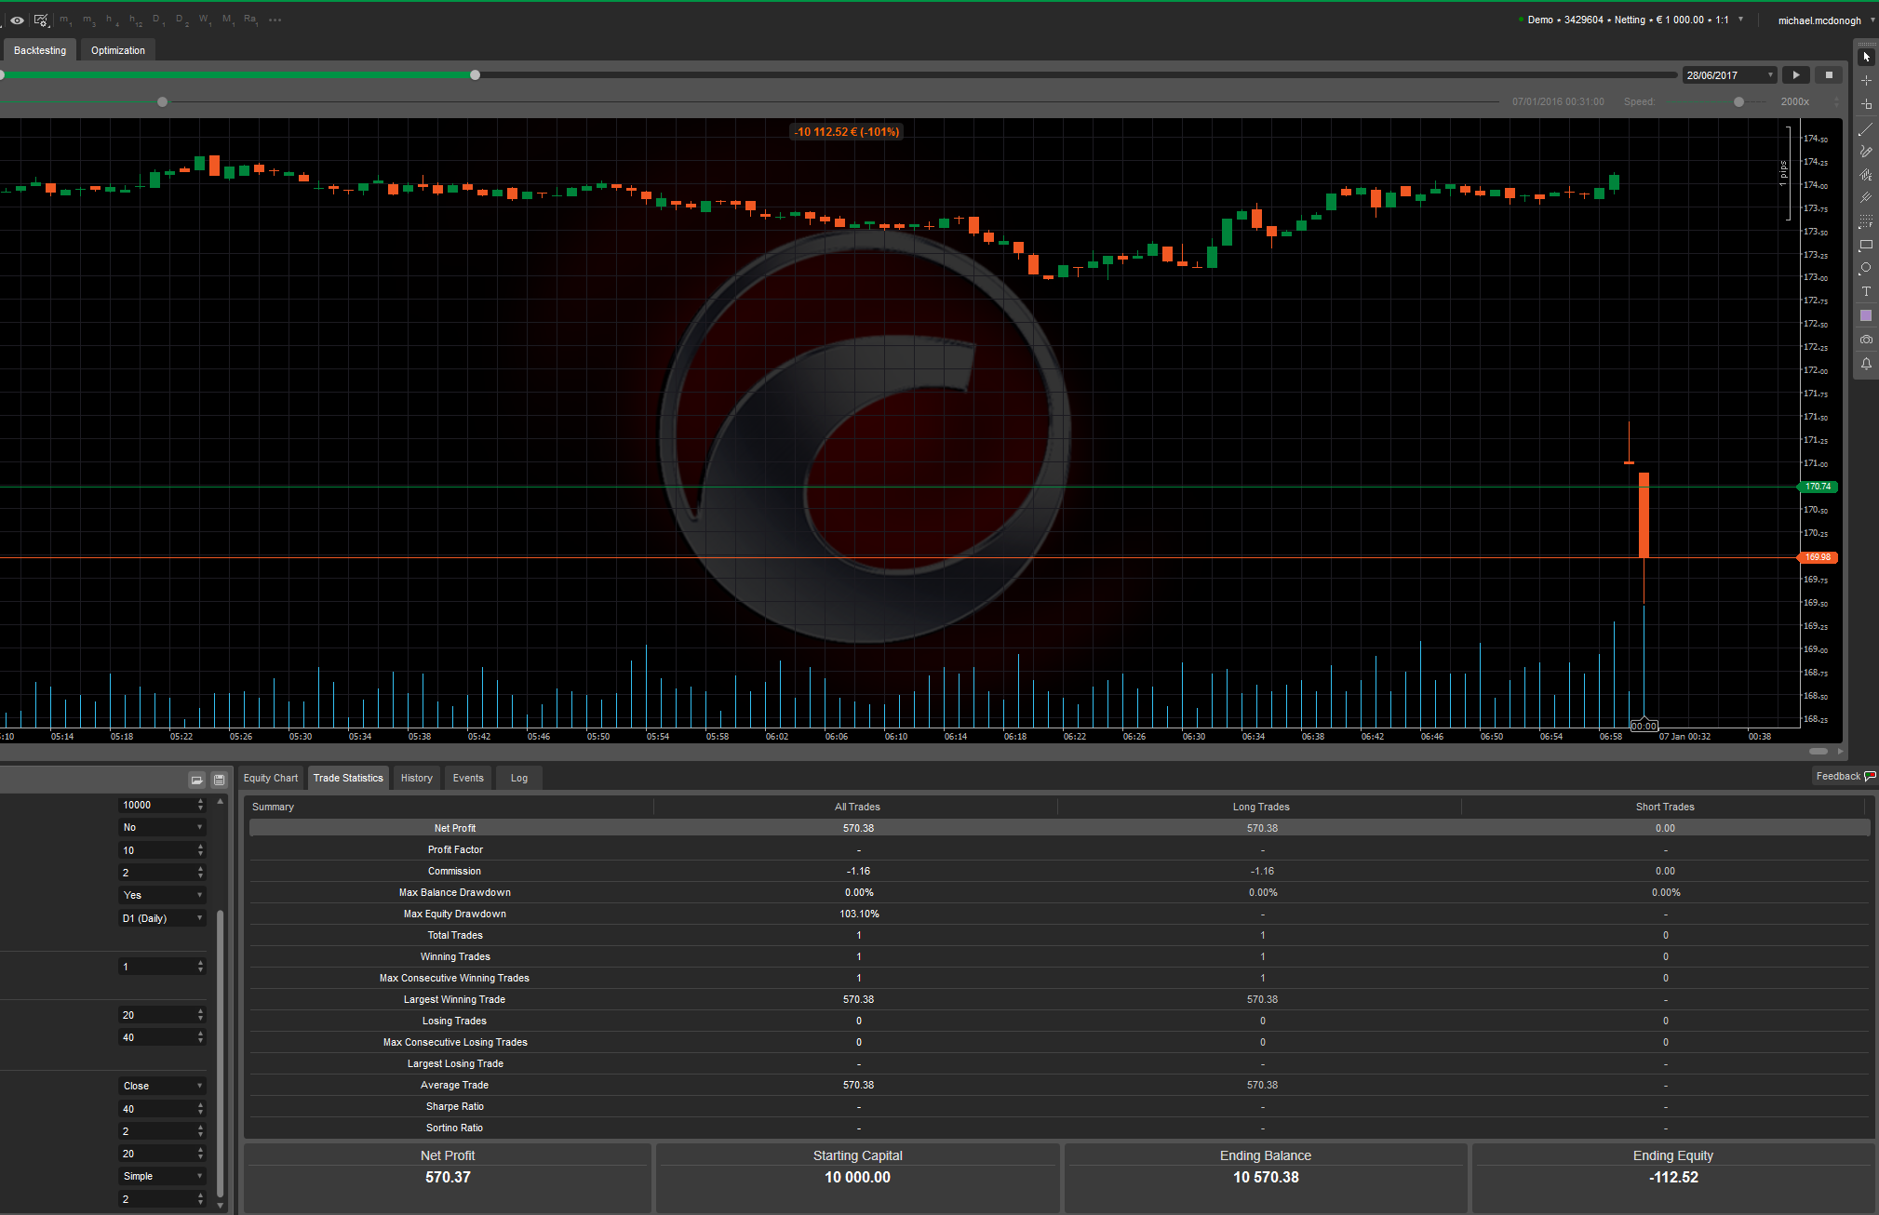This screenshot has height=1215, width=1879.
Task: Click the Sharpe Ratio row
Action: [1059, 1106]
